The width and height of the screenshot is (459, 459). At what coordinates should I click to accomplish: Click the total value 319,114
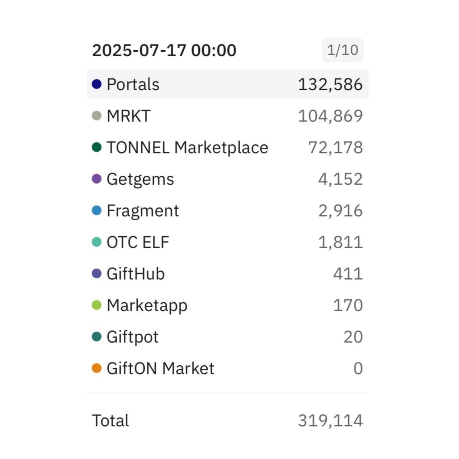click(330, 421)
